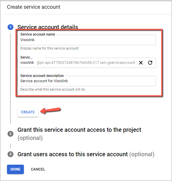The width and height of the screenshot is (172, 181).
Task: Click the CREATE button
Action: tap(28, 112)
